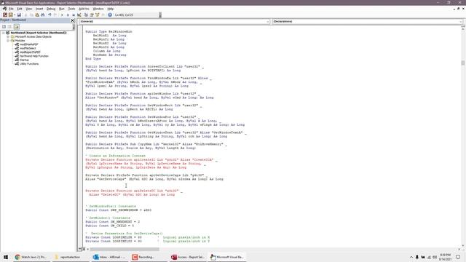466x262 pixels.
Task: Click the Paste toolbar icon
Action: pos(37,15)
